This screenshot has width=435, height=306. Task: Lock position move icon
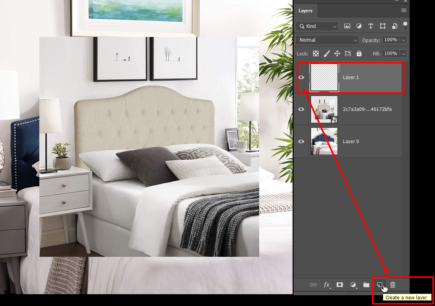click(x=337, y=53)
